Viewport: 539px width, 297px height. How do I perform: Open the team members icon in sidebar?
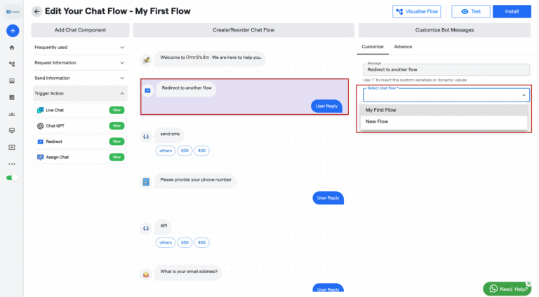coord(12,114)
